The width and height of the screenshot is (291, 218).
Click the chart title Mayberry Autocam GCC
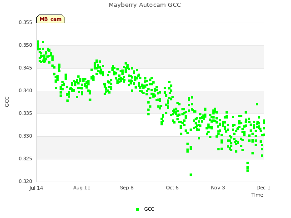(145, 5)
